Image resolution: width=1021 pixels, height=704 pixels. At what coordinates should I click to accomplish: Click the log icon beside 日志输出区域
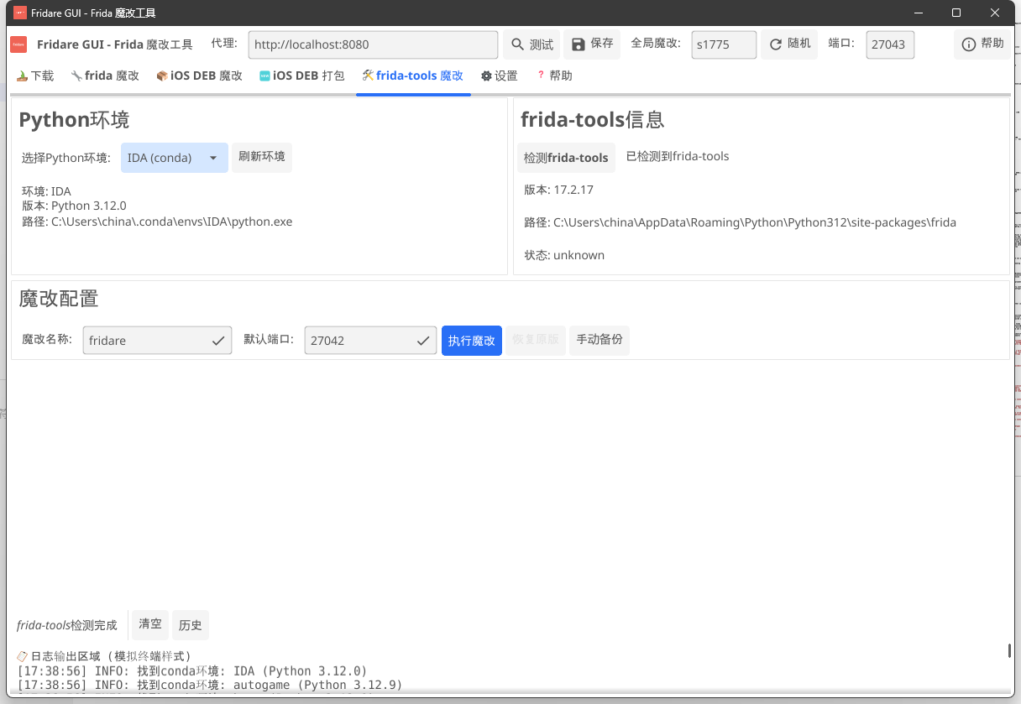point(23,656)
